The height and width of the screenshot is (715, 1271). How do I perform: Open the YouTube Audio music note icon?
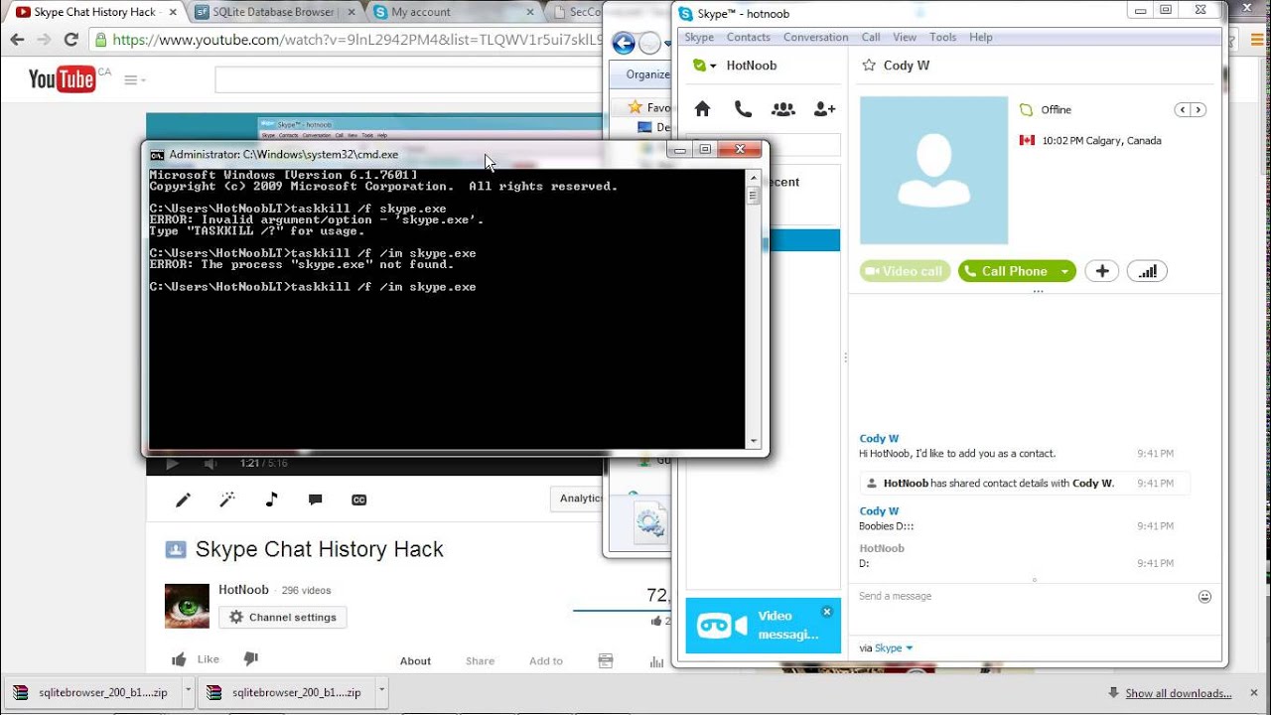tap(272, 500)
